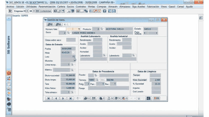The width and height of the screenshot is (209, 117).
Task: Open the Parametrización menu
Action: (x=47, y=6)
